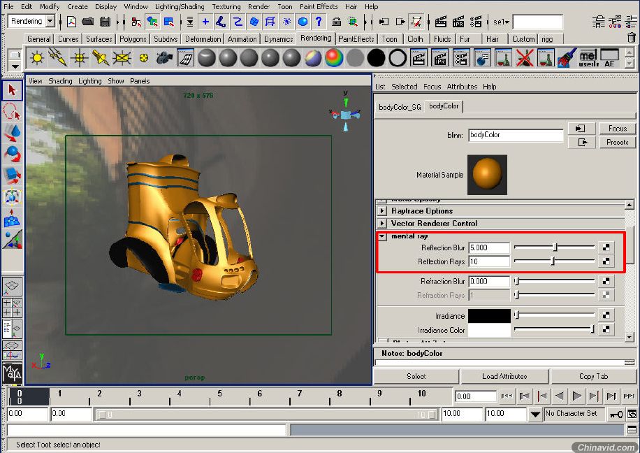Screen dimensions: 640x453
Task: Click the Reflection Blur value field
Action: coord(489,247)
